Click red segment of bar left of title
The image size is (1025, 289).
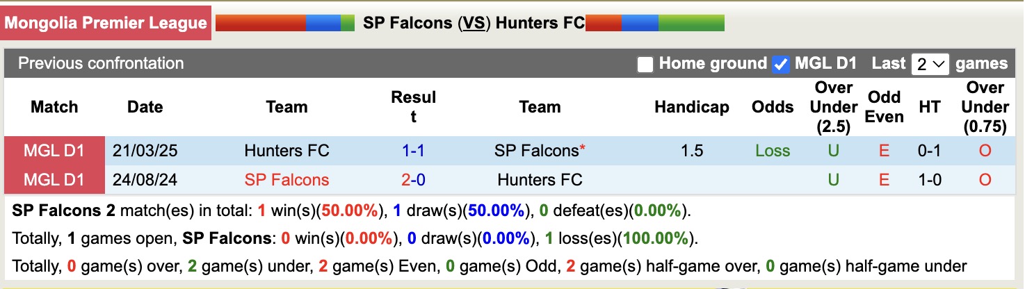pos(260,23)
